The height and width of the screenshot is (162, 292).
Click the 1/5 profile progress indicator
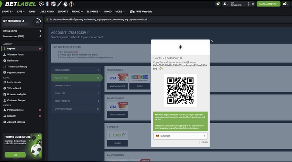[37, 22]
